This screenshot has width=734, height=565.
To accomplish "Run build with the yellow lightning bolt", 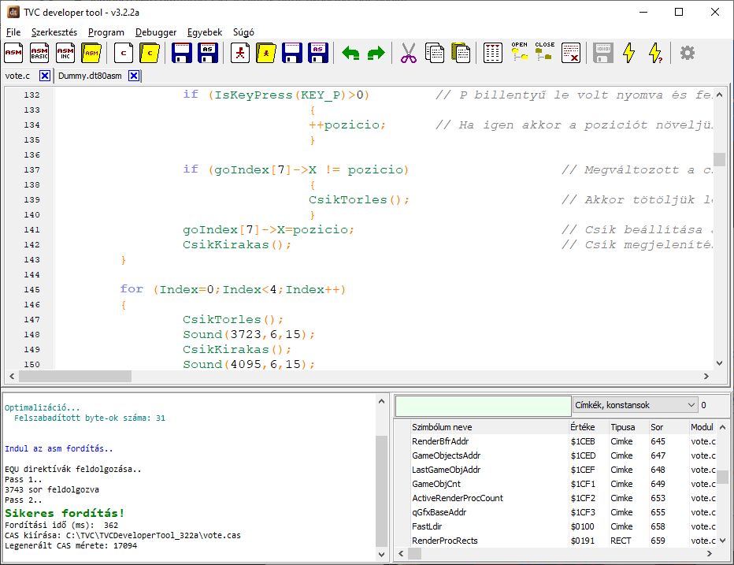I will [628, 53].
